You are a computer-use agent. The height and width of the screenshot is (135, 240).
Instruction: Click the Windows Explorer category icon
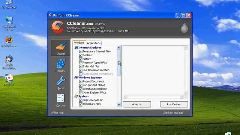point(76,78)
